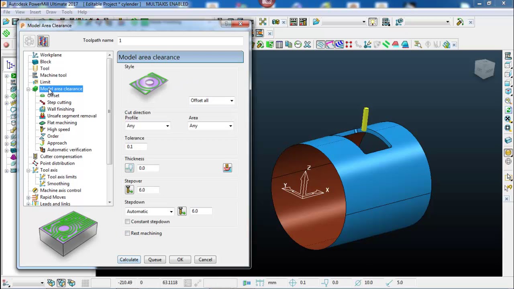
Task: Click the shaded sphere view icon
Action: (508, 153)
